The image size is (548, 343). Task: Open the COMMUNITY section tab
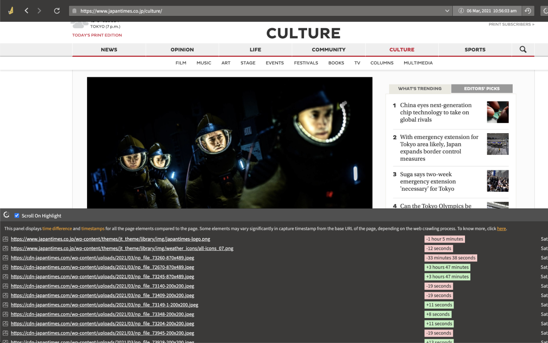[x=328, y=50]
